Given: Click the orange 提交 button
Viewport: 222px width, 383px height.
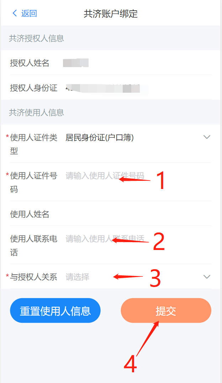Looking at the screenshot, I should [166, 311].
